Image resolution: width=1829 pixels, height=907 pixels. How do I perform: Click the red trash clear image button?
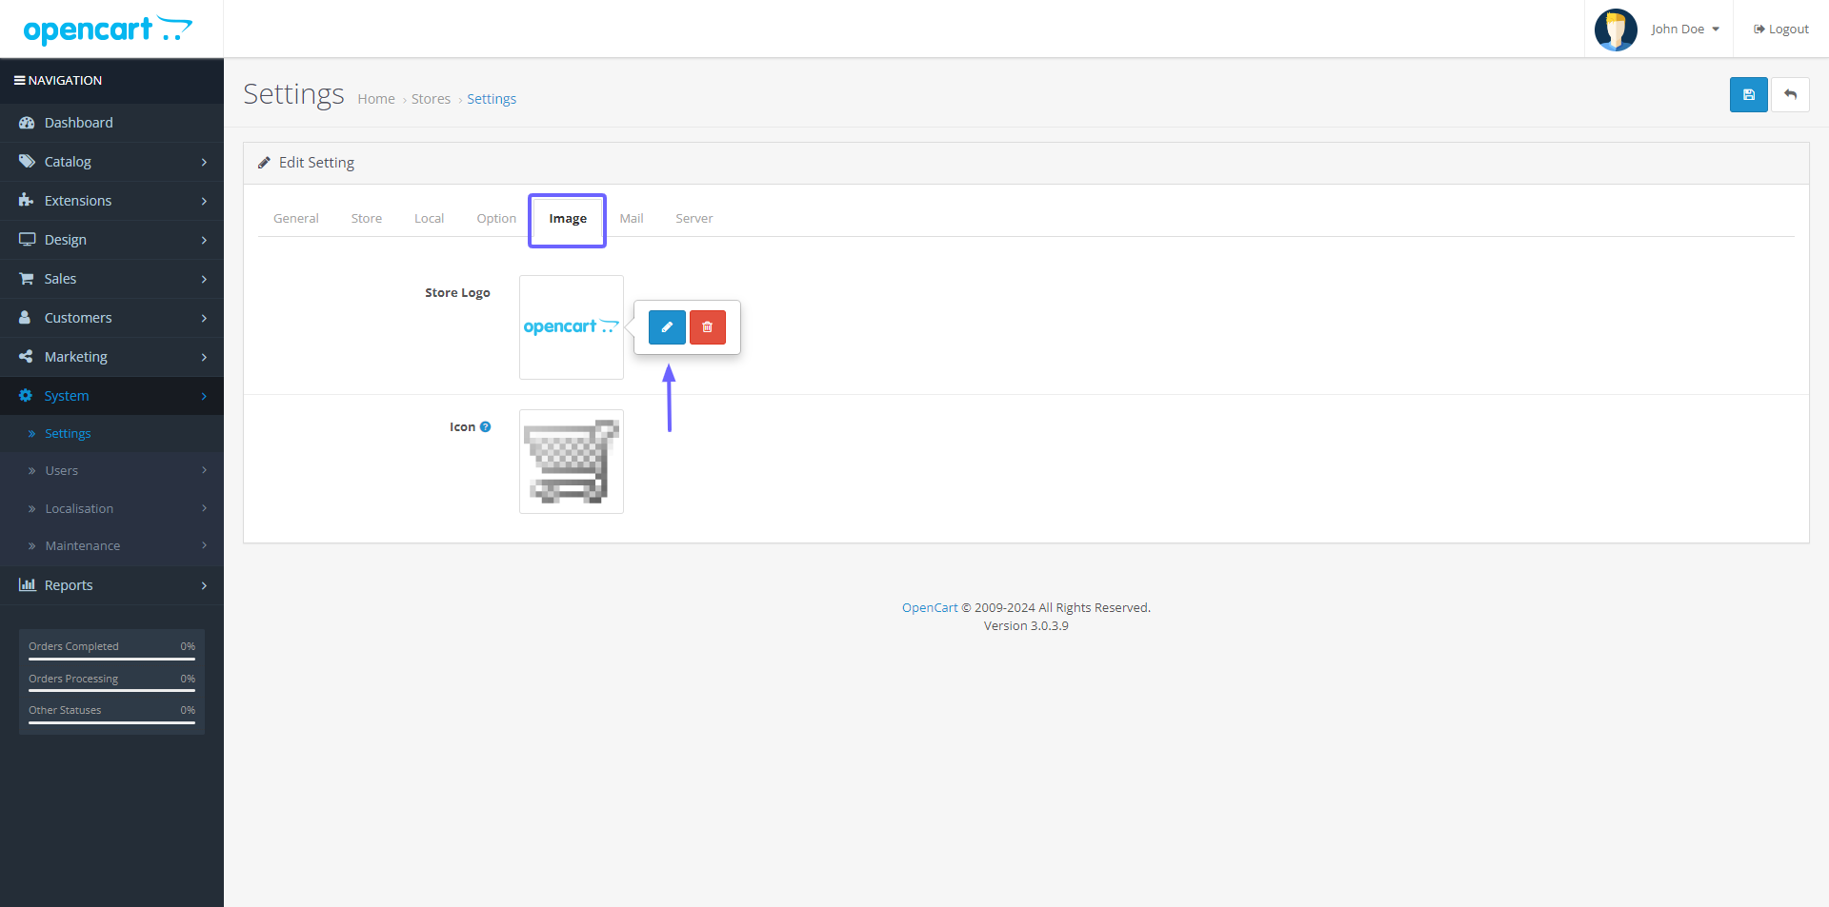click(x=708, y=327)
